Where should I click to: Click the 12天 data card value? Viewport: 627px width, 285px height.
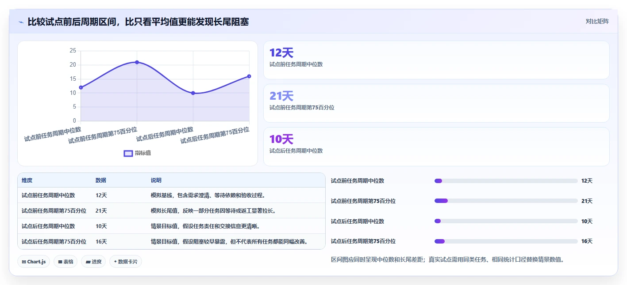pos(281,53)
